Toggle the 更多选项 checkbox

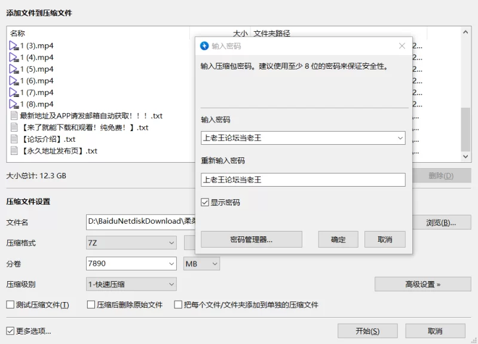click(x=10, y=331)
